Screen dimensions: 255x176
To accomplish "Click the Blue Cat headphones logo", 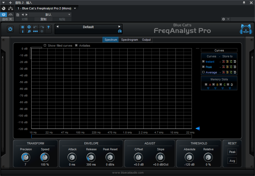I will coord(246,29).
